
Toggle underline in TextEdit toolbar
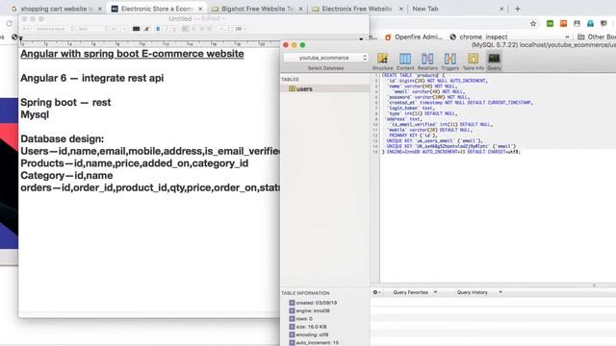pyautogui.click(x=174, y=29)
